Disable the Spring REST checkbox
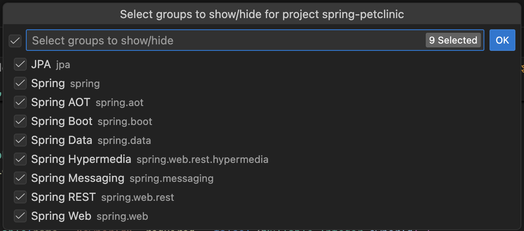Viewport: 524px width, 231px height. coord(20,197)
